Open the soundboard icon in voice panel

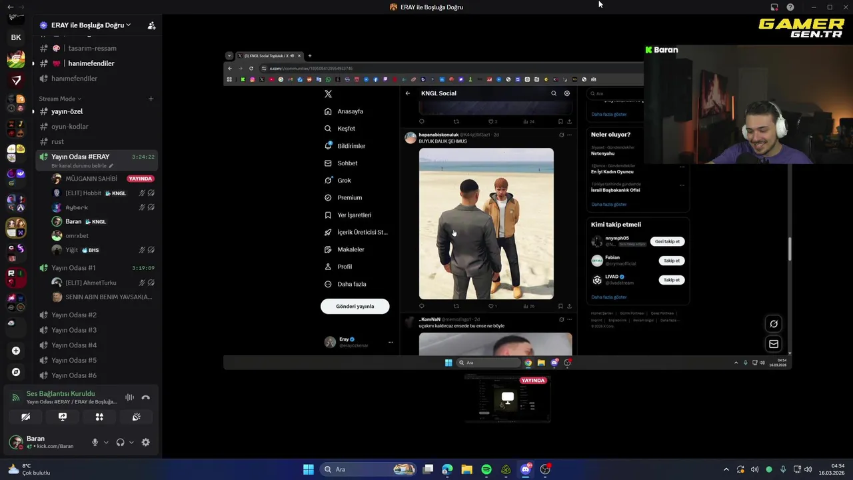[136, 417]
